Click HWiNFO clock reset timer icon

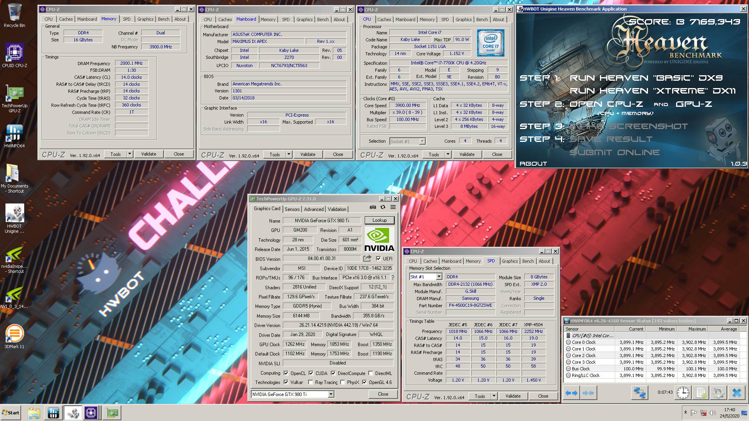point(683,393)
